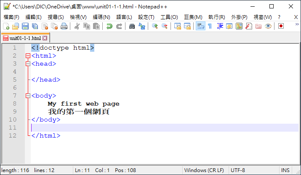
Task: Click the Undo arrow icon
Action: (x=109, y=26)
